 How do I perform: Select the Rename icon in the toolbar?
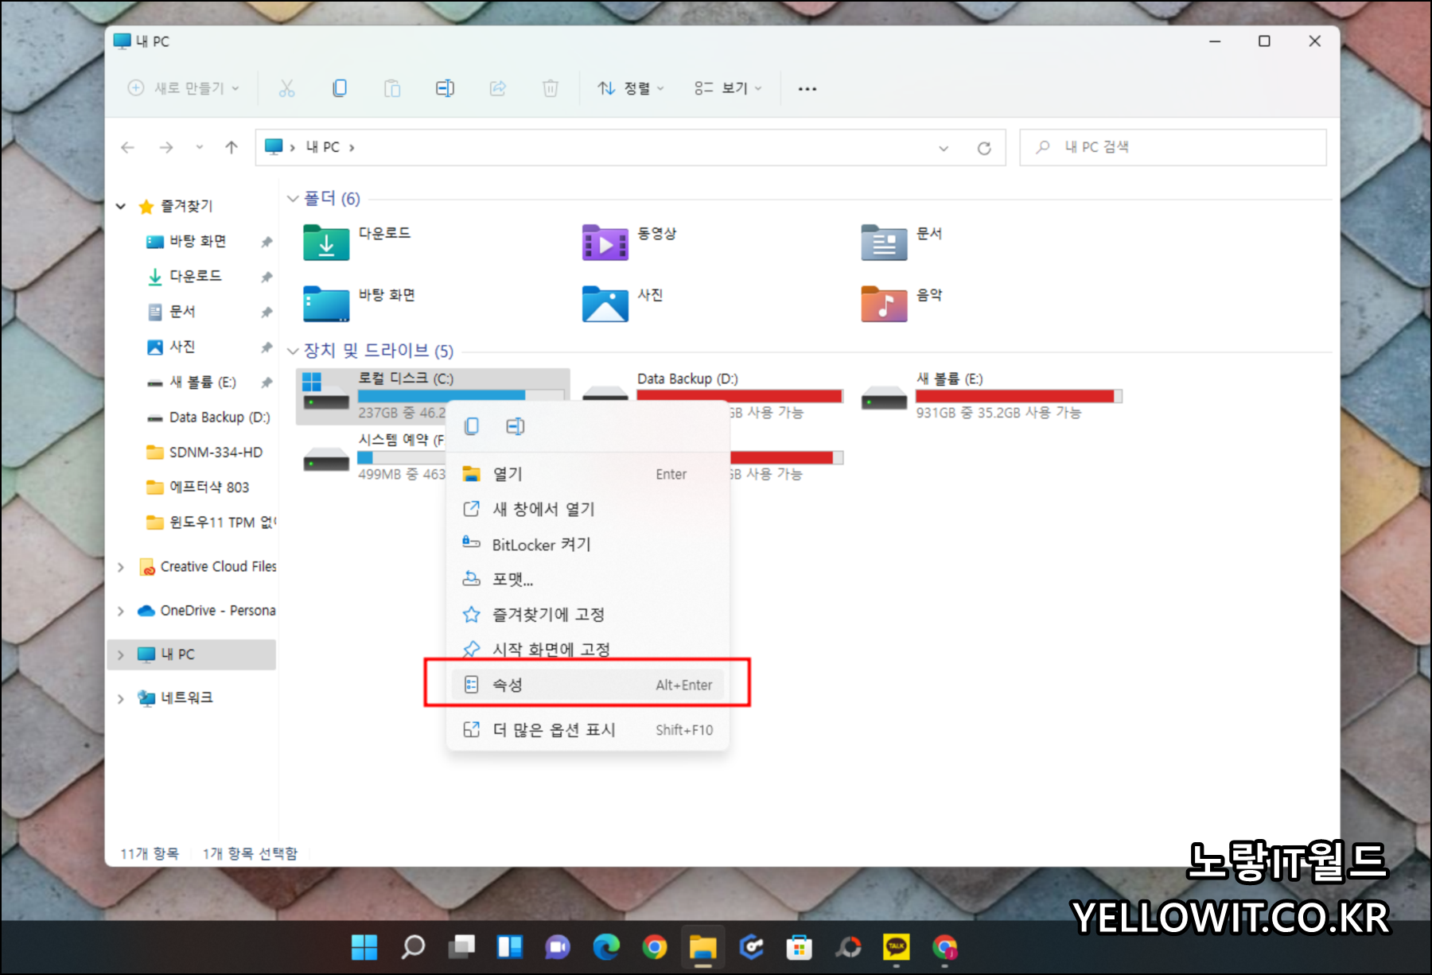coord(445,88)
